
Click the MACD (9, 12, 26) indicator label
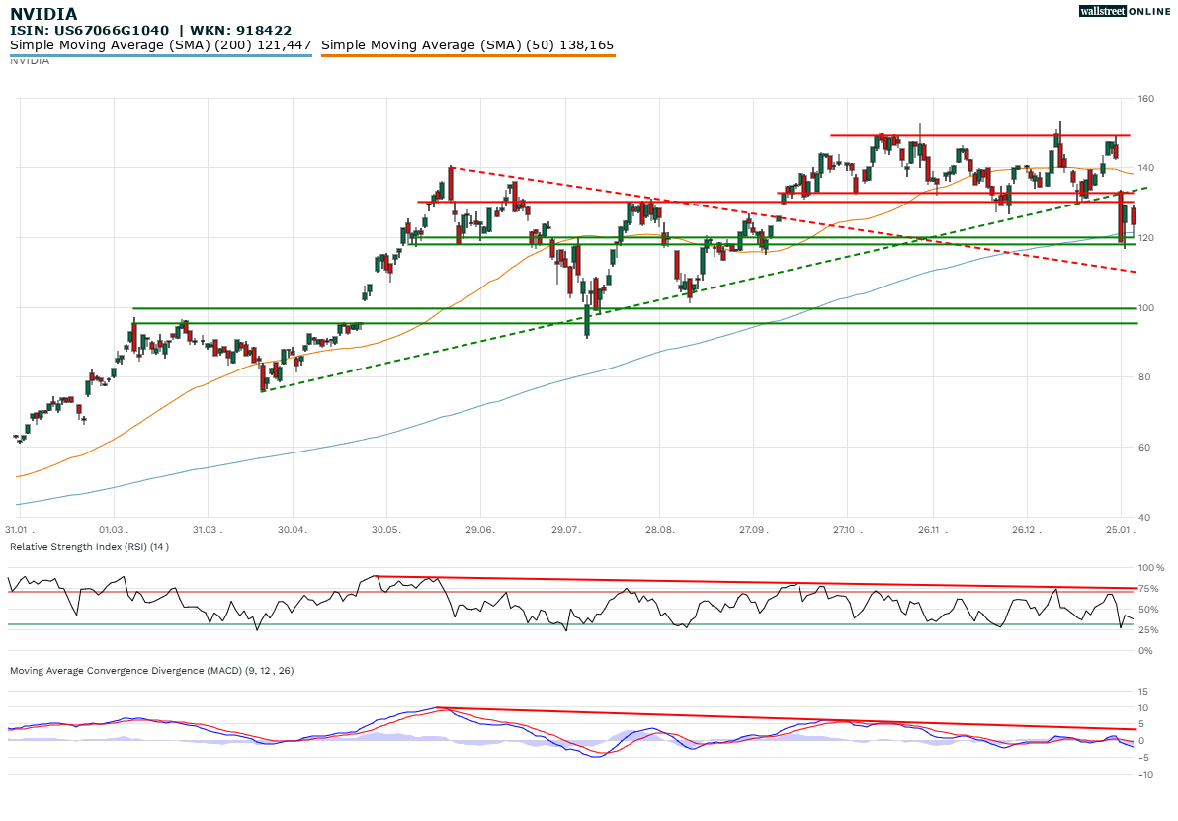[x=152, y=670]
